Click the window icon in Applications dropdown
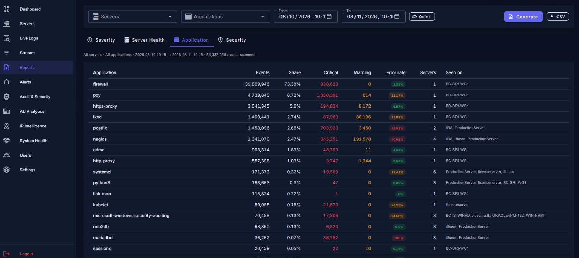 (x=188, y=17)
